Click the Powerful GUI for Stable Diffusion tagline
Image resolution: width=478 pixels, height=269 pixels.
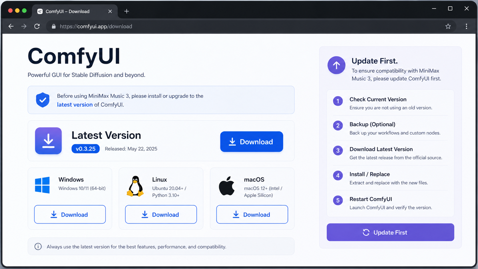(x=86, y=75)
